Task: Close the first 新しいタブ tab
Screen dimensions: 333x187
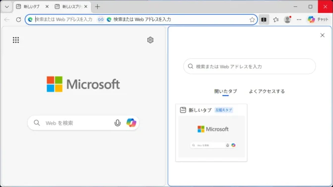Action: (x=47, y=7)
